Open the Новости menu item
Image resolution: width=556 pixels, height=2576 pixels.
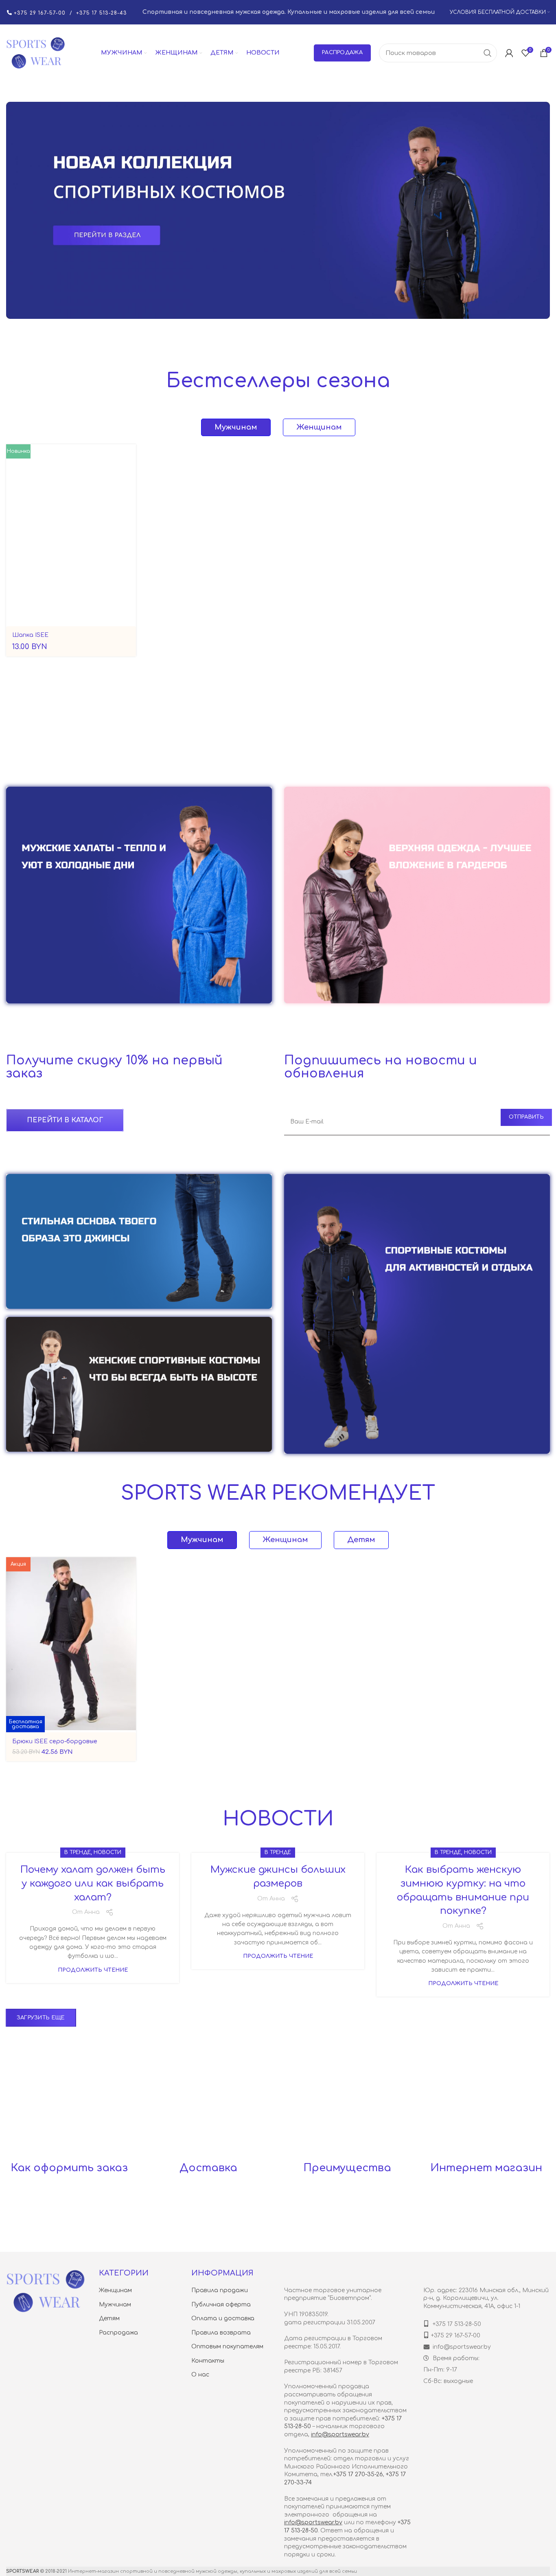263,52
